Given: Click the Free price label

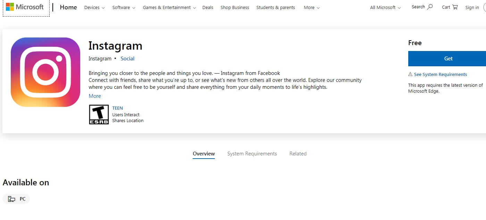Looking at the screenshot, I should tap(415, 43).
